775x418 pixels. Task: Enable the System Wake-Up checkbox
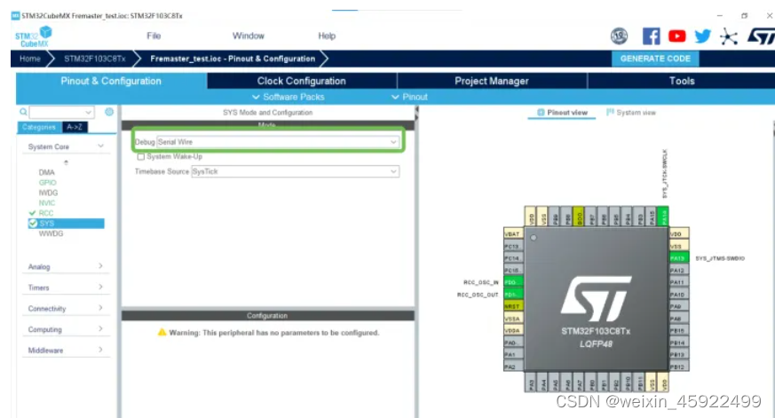click(x=141, y=156)
